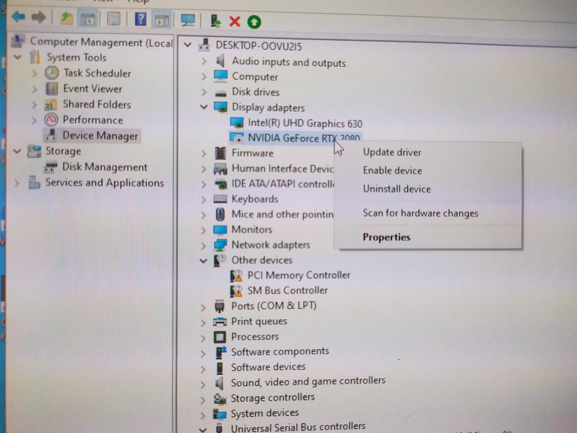This screenshot has width=577, height=433.
Task: Expand the Network adapters category
Action: coord(203,245)
